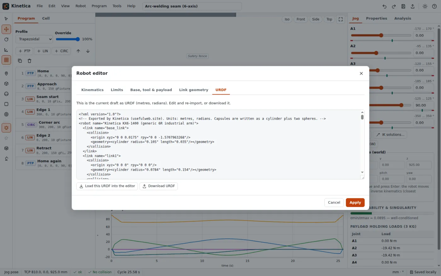Apply the robot editor changes
The width and height of the screenshot is (441, 276).
pos(355,203)
